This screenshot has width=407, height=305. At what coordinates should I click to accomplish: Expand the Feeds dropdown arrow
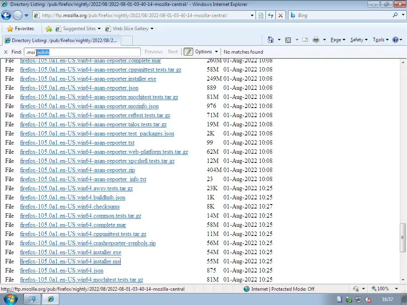(x=297, y=40)
